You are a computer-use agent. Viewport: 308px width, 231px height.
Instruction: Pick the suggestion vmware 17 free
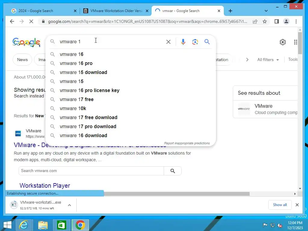pos(131,99)
